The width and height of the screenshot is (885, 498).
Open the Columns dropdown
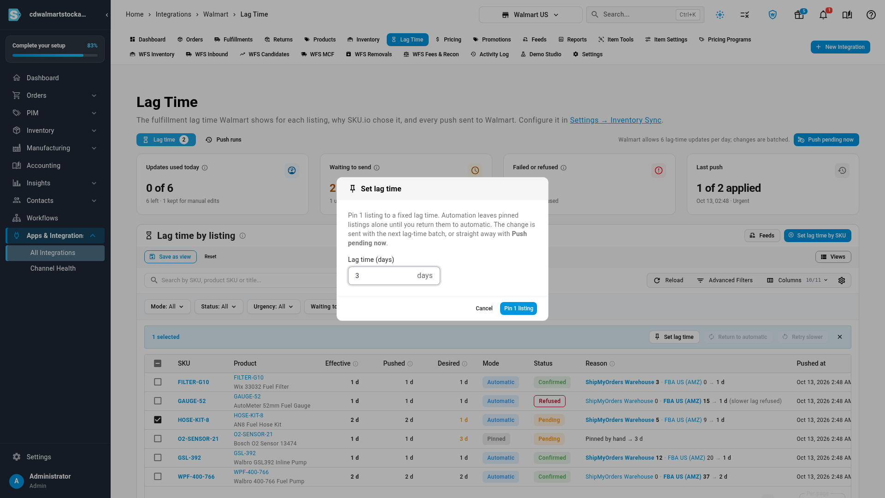797,280
